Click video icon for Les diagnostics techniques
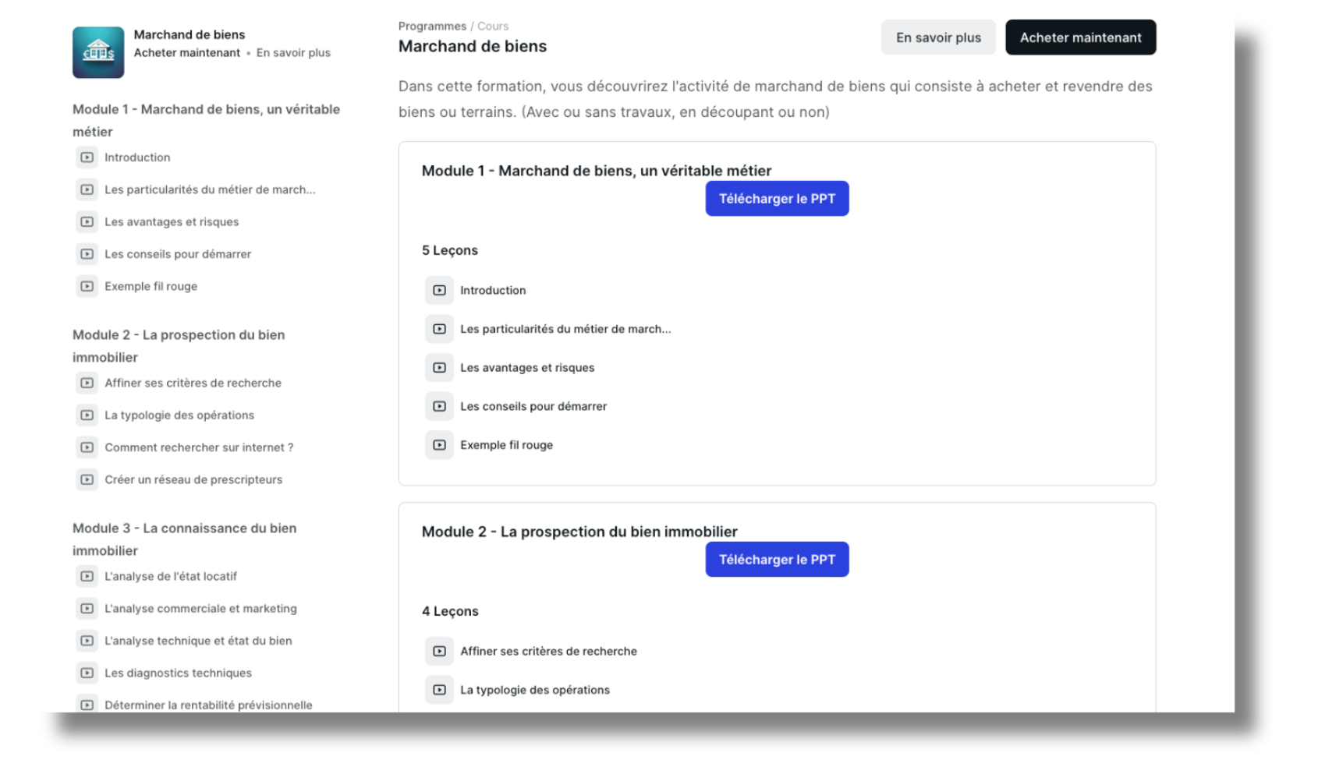Viewport: 1318px width, 774px height. point(87,673)
